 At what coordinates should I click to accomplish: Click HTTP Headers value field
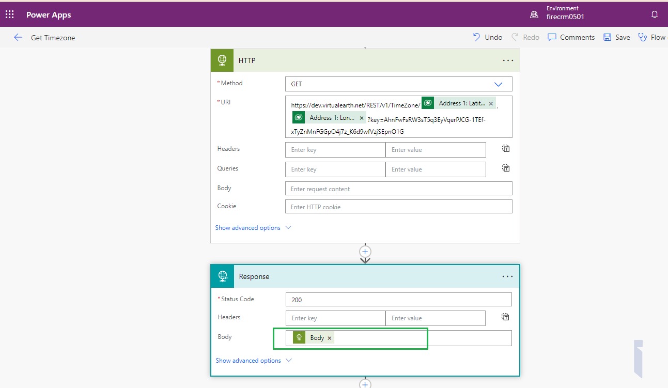pos(436,150)
